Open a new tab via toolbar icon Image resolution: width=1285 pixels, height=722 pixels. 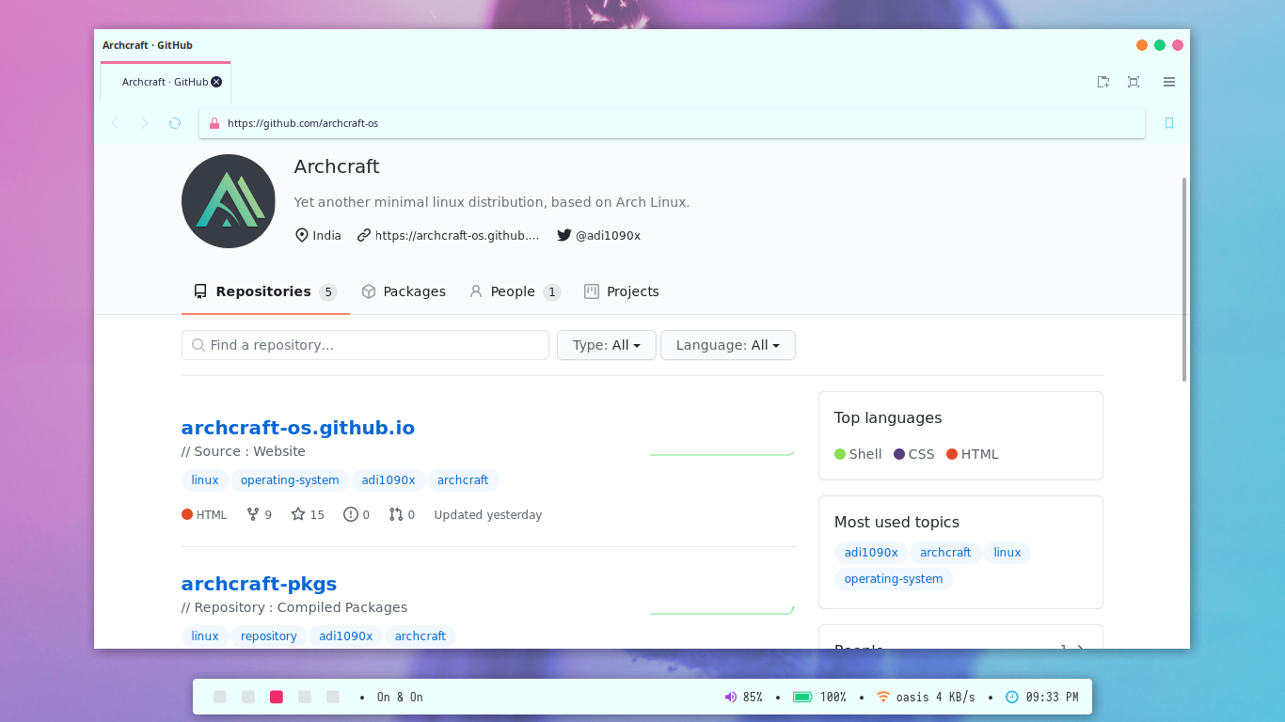[x=1103, y=82]
